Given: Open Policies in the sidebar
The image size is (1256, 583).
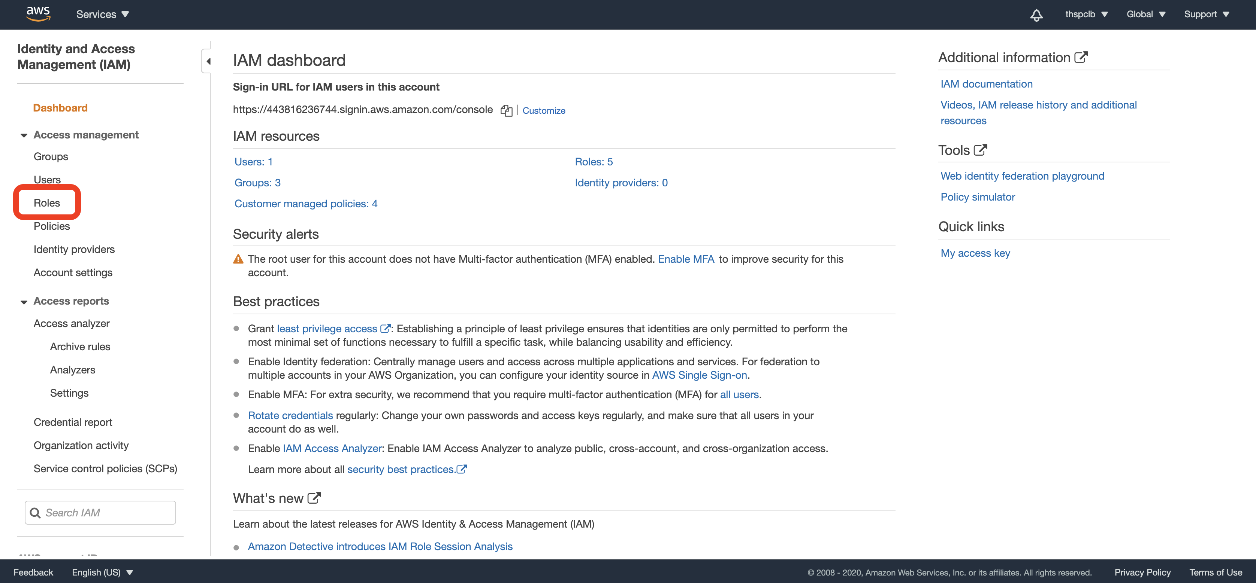Looking at the screenshot, I should click(x=52, y=226).
